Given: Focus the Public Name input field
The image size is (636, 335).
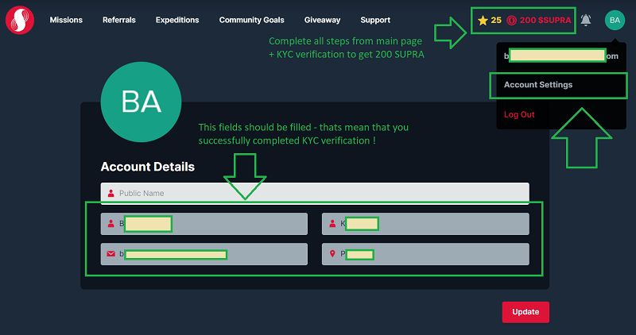Looking at the screenshot, I should pyautogui.click(x=315, y=193).
